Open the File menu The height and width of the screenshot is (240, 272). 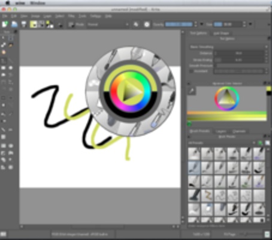[x=5, y=16]
